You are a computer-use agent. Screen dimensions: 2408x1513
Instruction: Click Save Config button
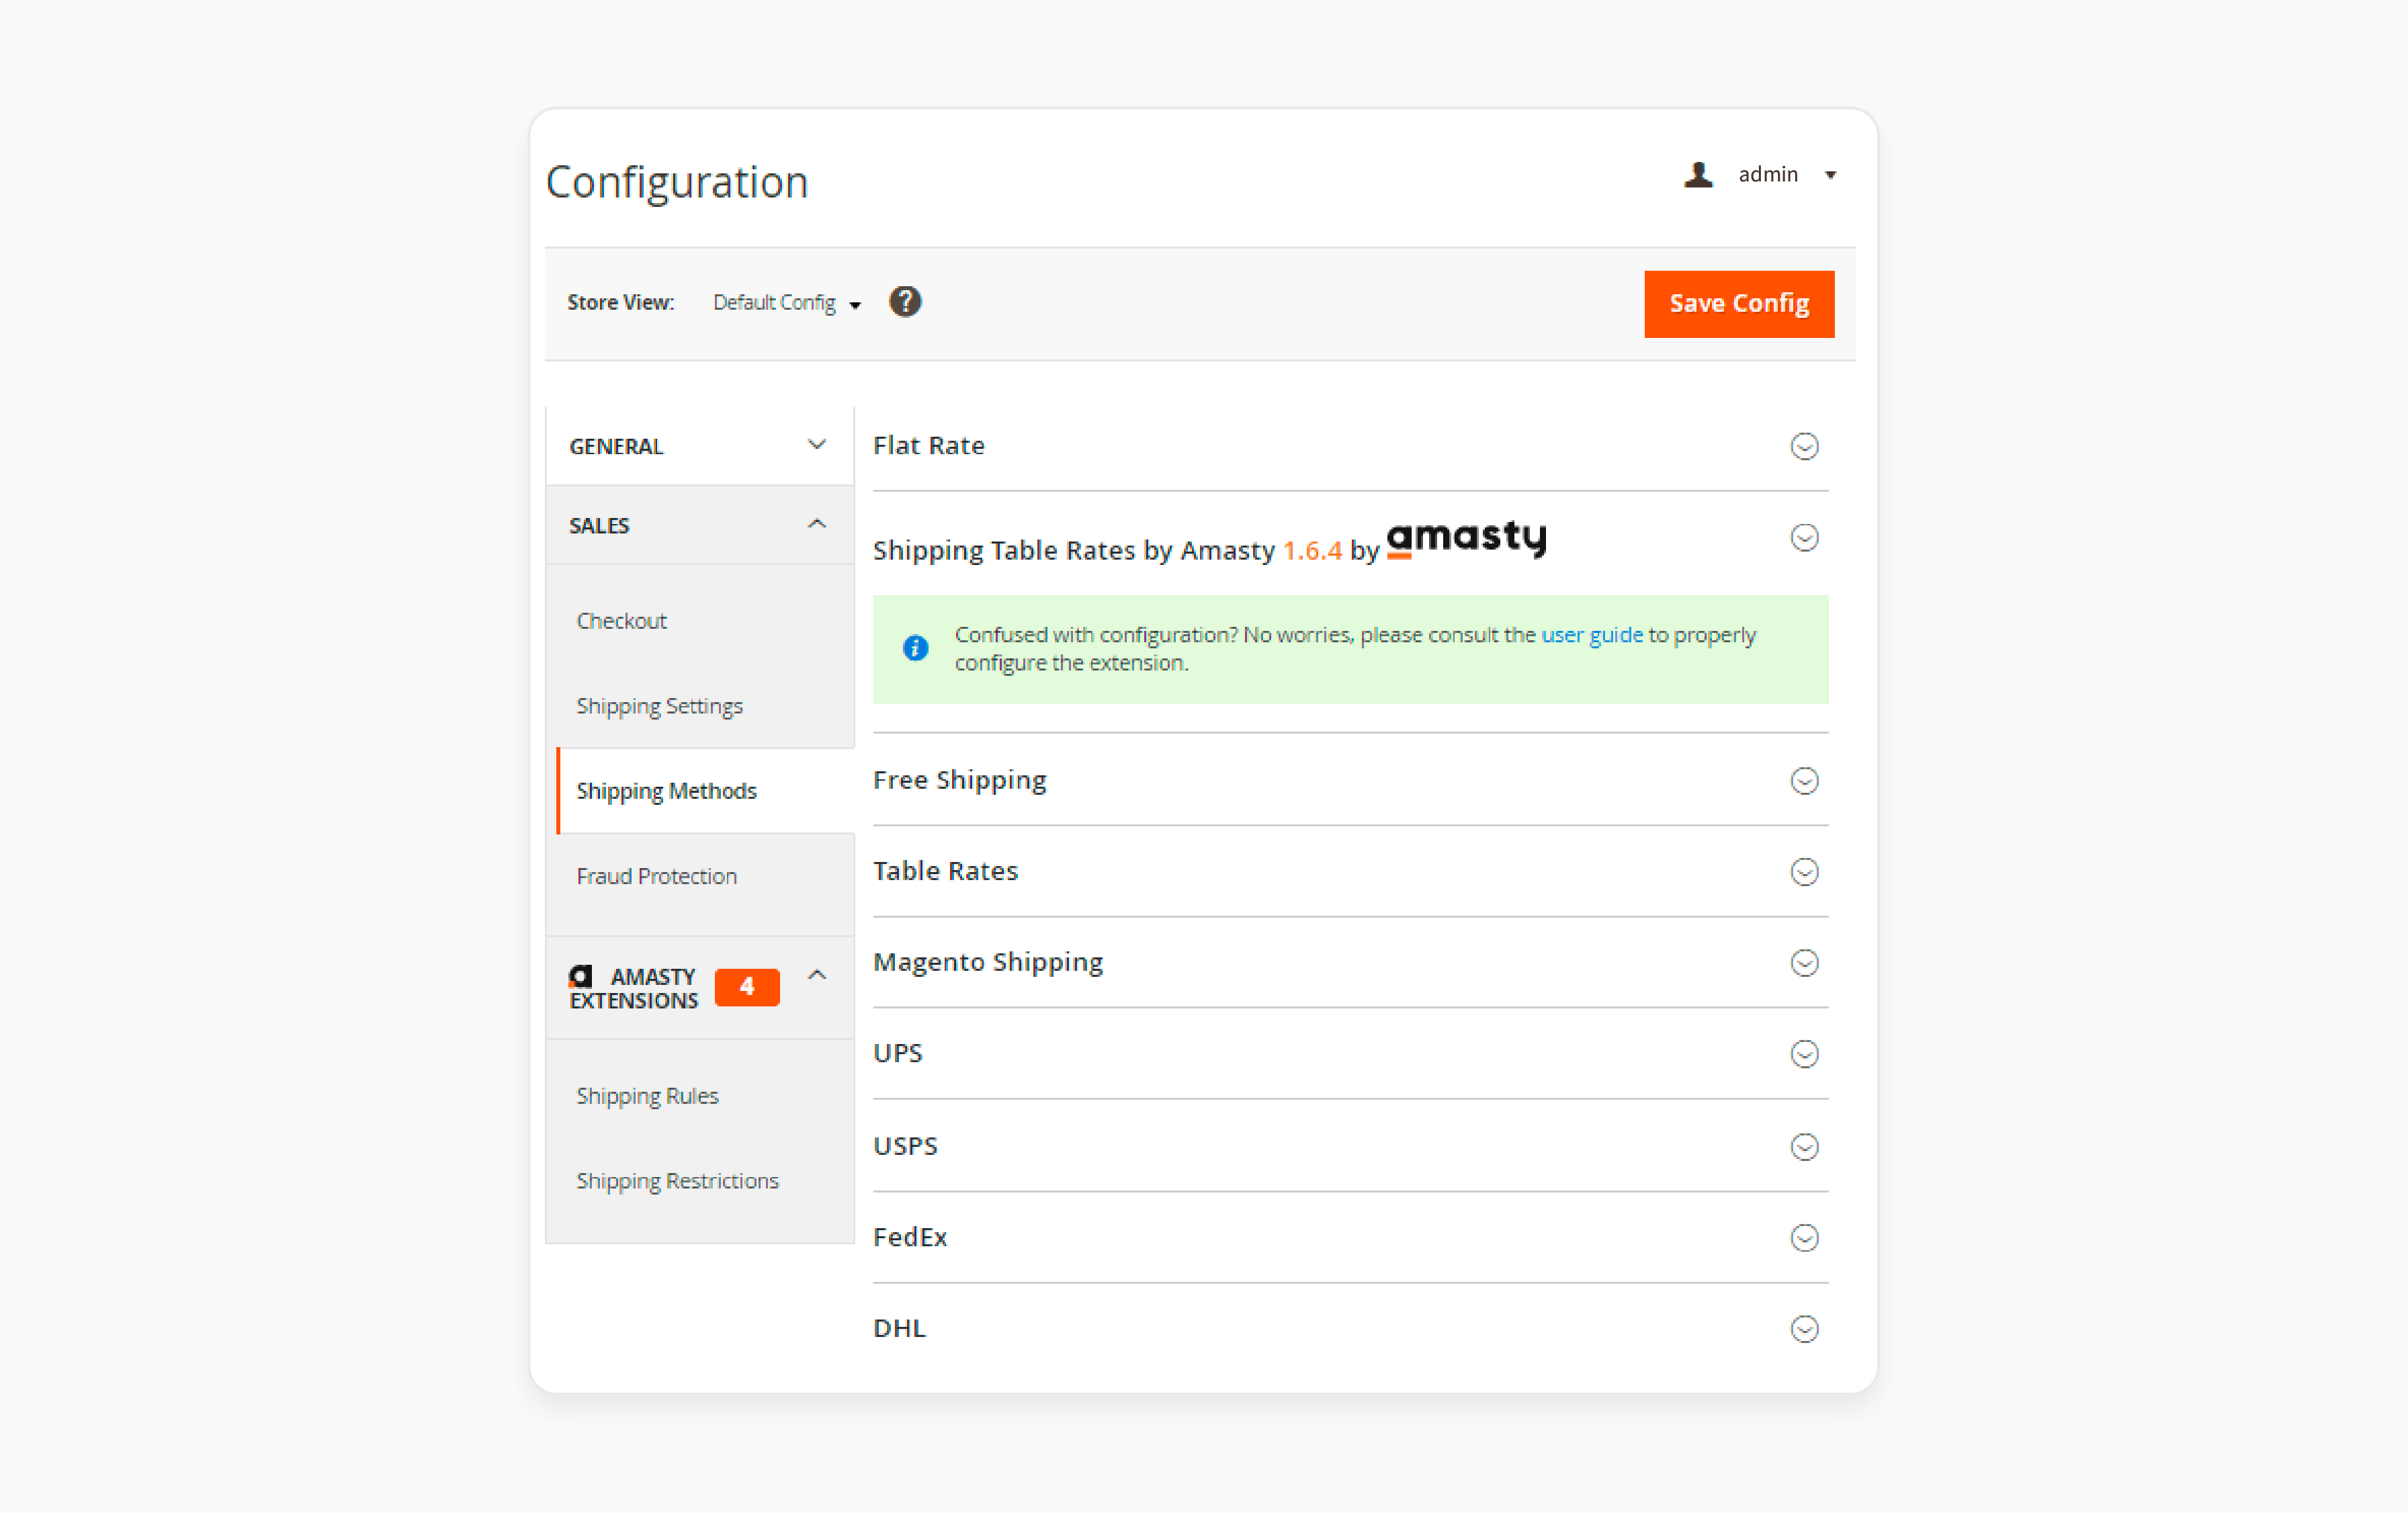point(1737,302)
